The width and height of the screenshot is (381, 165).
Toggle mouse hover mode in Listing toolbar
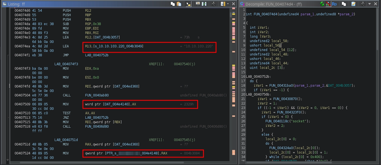pyautogui.click(x=188, y=4)
